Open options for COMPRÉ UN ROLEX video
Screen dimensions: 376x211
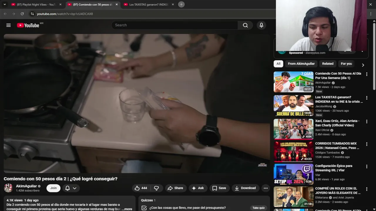point(367,189)
